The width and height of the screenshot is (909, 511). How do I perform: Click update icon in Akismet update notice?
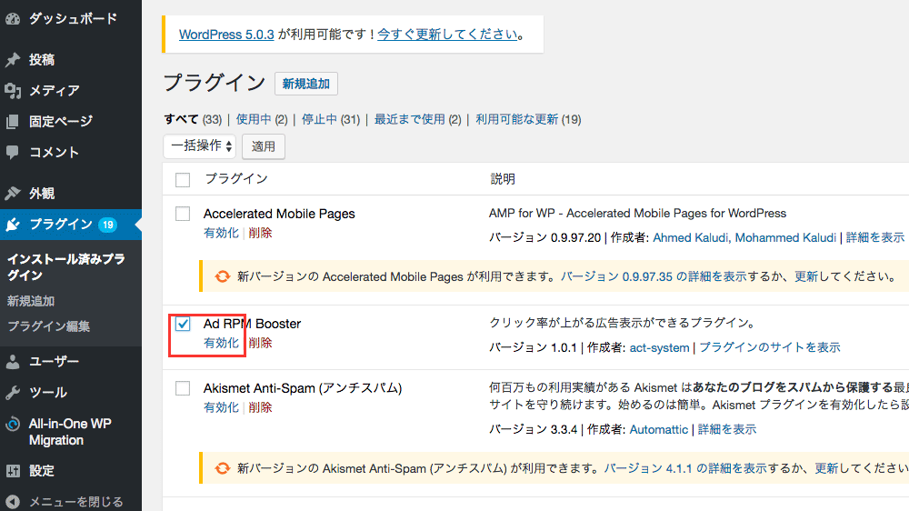[x=222, y=468]
